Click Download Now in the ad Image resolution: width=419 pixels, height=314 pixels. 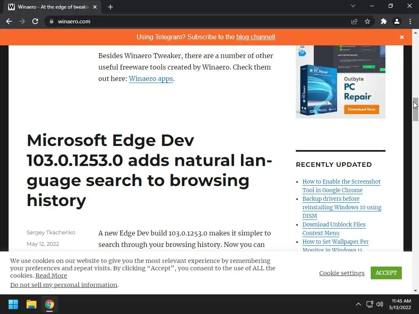[x=362, y=109]
